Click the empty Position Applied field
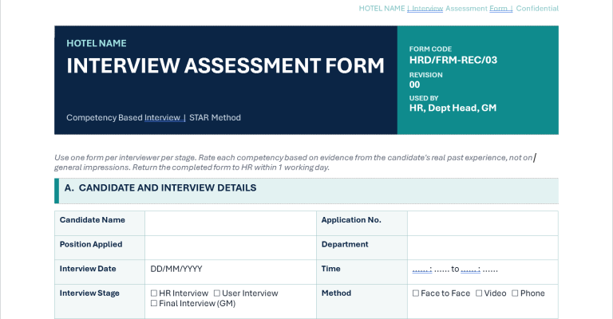 pyautogui.click(x=230, y=247)
